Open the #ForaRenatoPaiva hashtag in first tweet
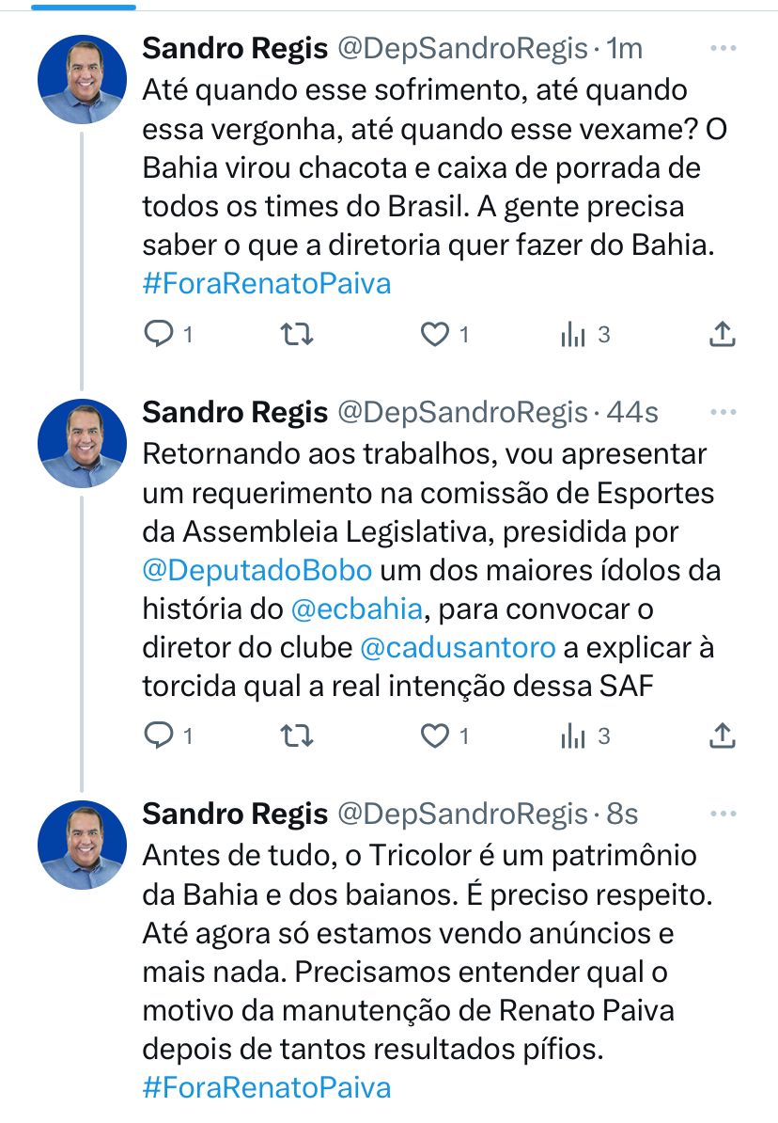Viewport: 778px width, 1123px height. coord(267,284)
